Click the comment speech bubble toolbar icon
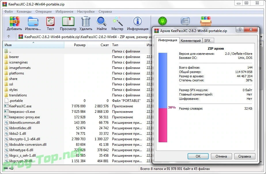The width and height of the screenshot is (266, 174). (185, 21)
